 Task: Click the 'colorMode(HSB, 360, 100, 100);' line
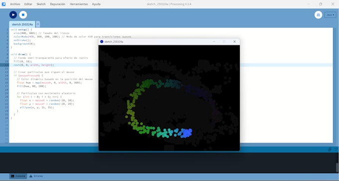point(37,36)
